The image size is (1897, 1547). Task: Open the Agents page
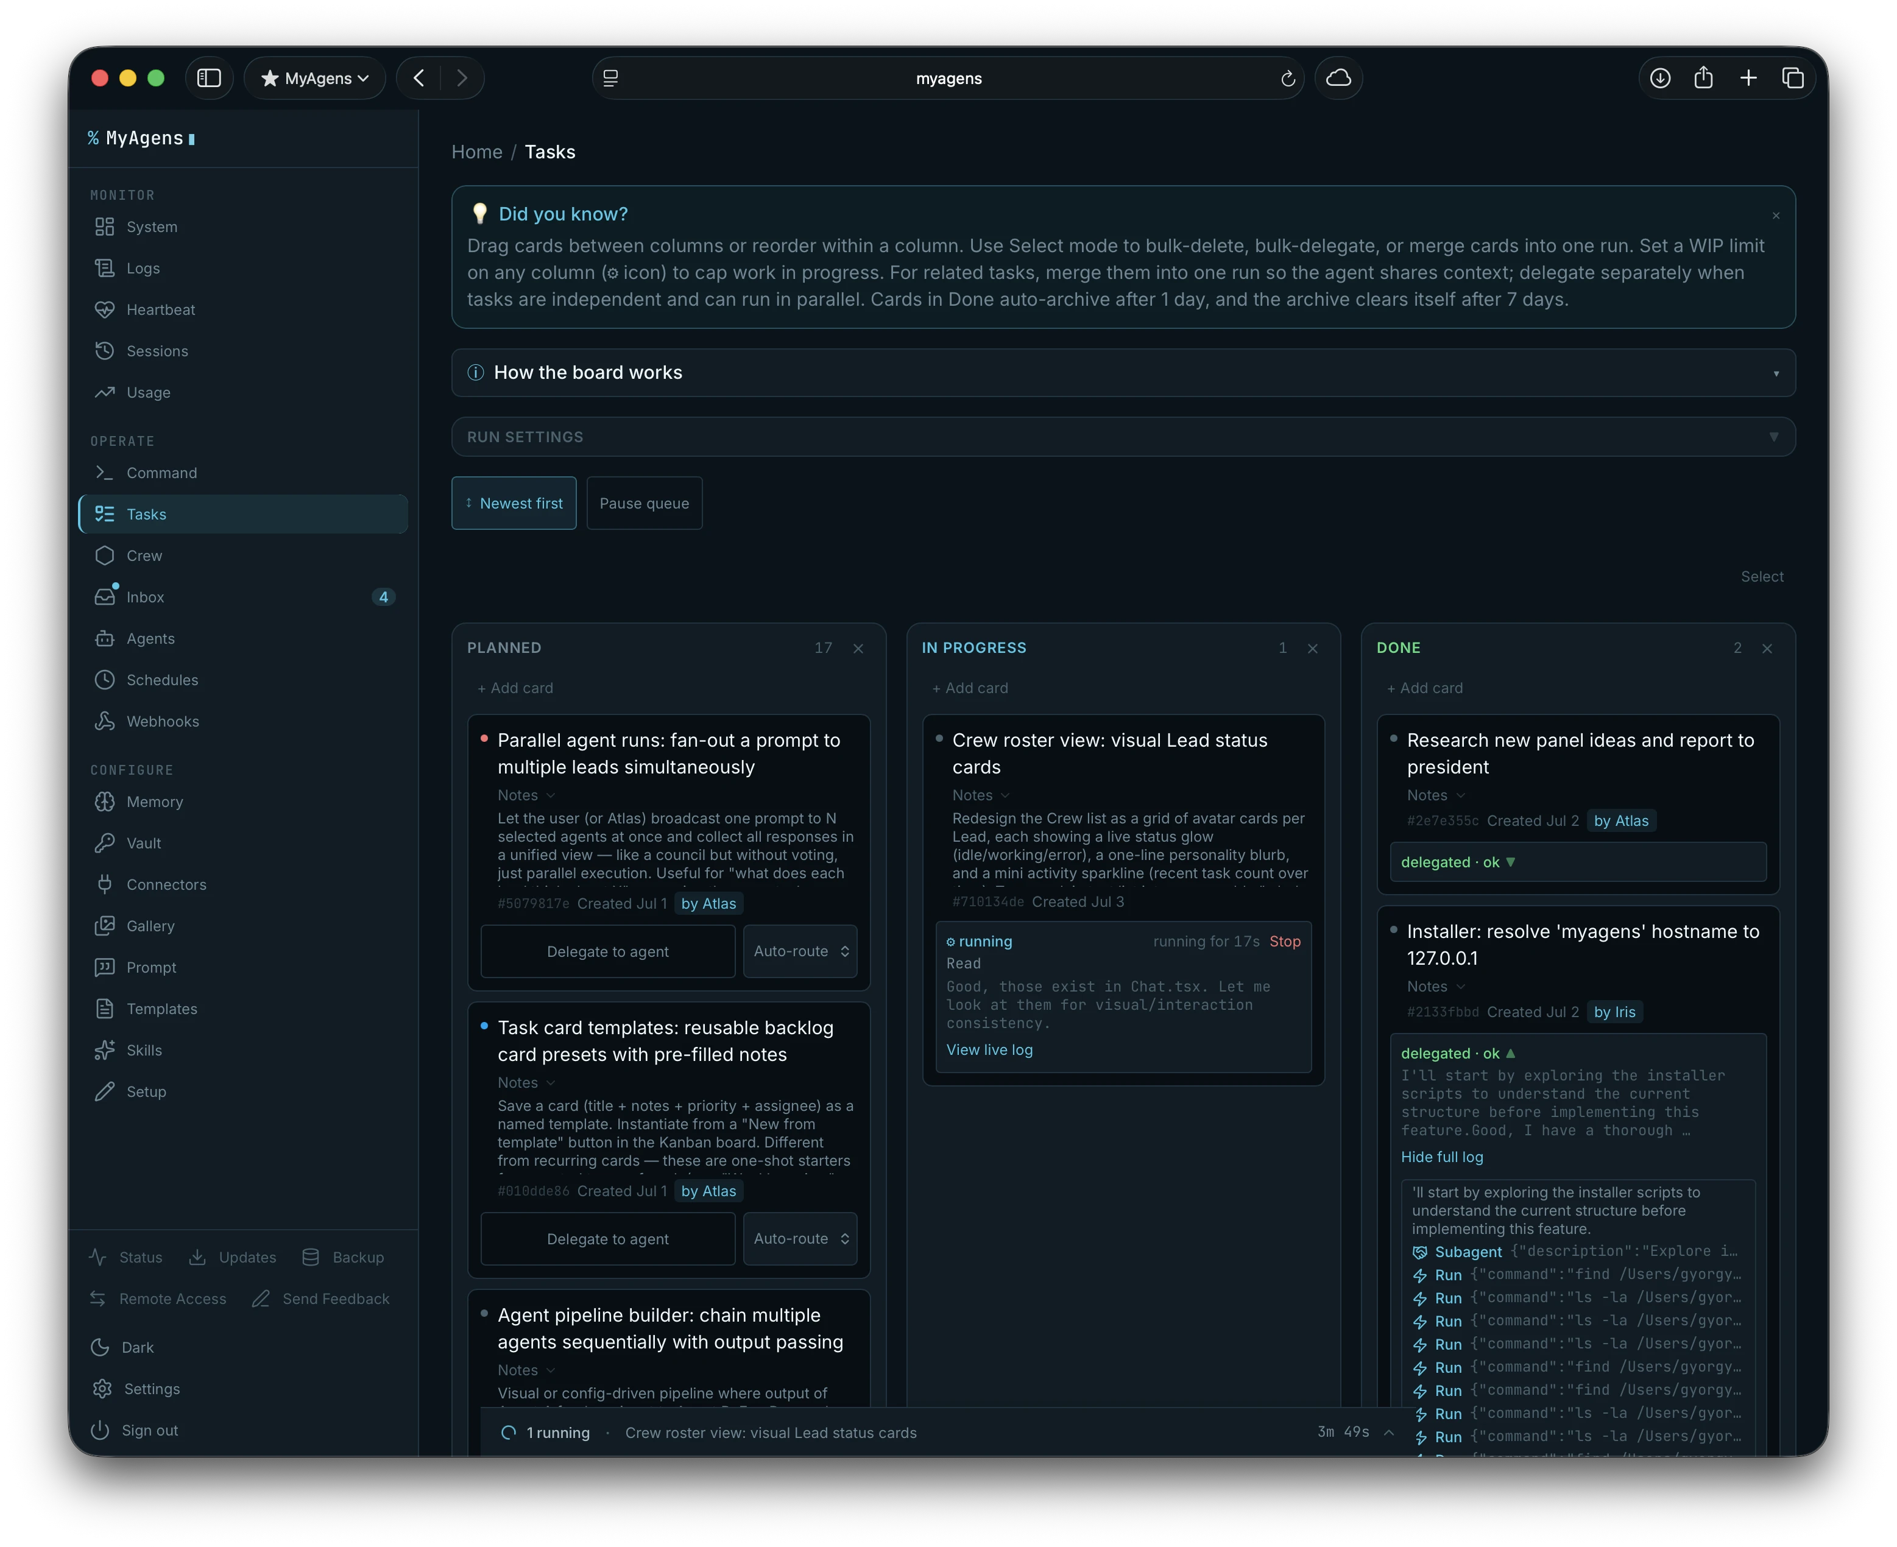(242, 638)
